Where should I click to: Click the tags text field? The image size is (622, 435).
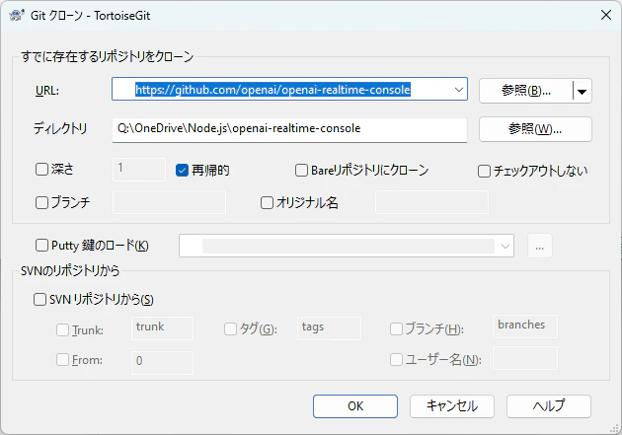tap(329, 328)
